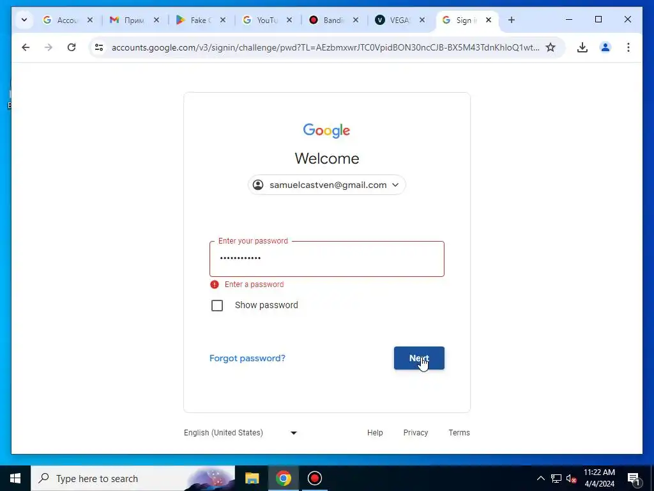Switch to the YouTu tab
This screenshot has width=654, height=491.
coord(261,20)
